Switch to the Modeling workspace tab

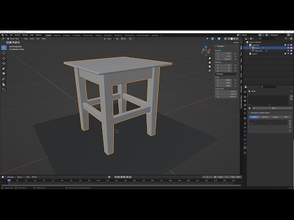(x=57, y=35)
